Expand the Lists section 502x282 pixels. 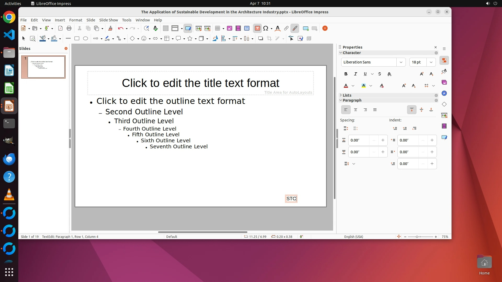click(x=347, y=95)
